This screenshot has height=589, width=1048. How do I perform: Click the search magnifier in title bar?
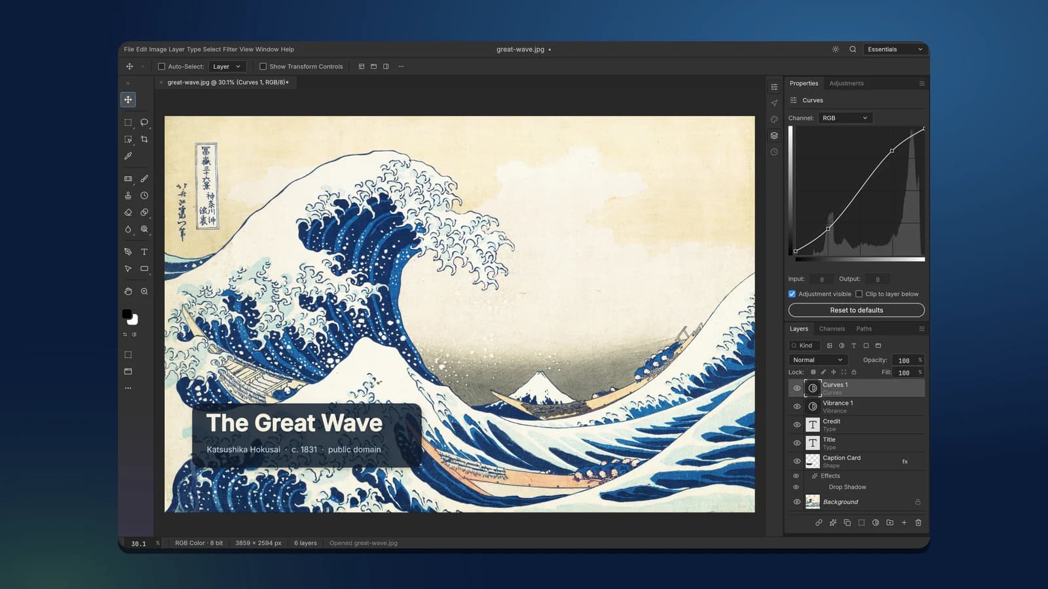point(853,49)
